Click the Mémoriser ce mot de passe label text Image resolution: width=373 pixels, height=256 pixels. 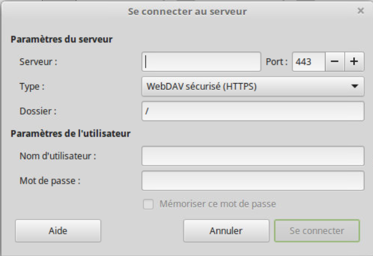218,204
